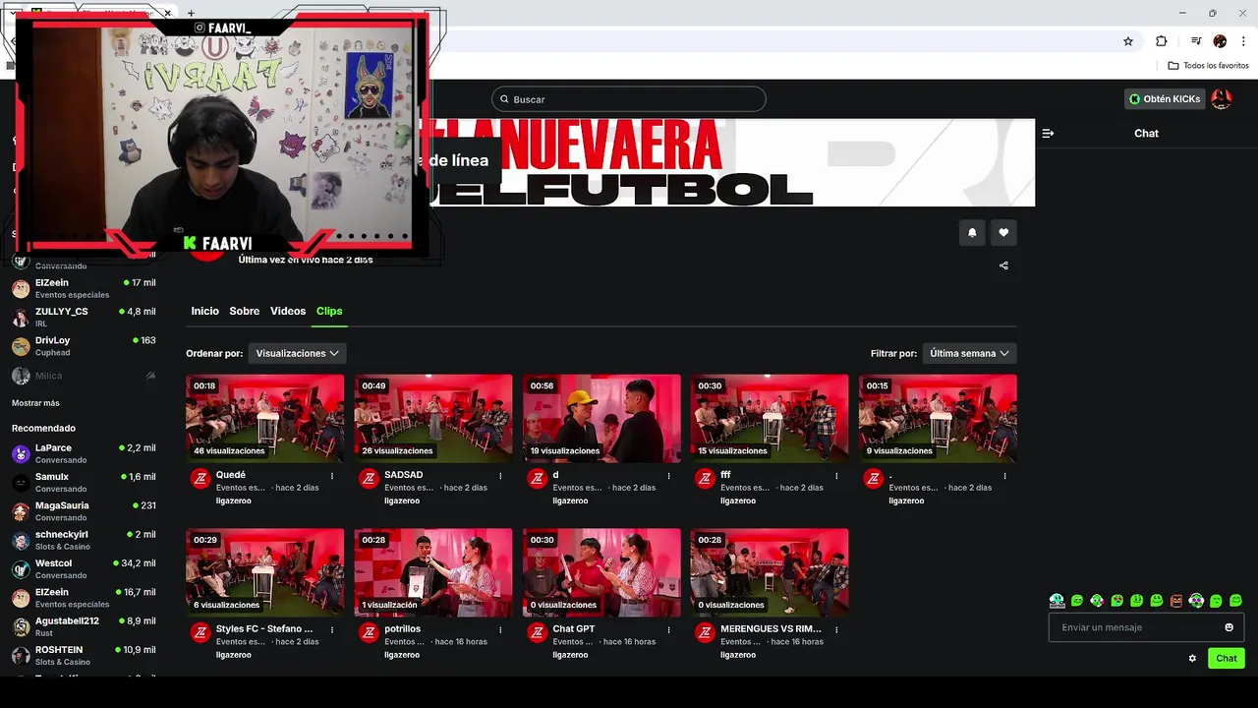
Task: Play the 'potrillos' clip thumbnail
Action: point(432,572)
